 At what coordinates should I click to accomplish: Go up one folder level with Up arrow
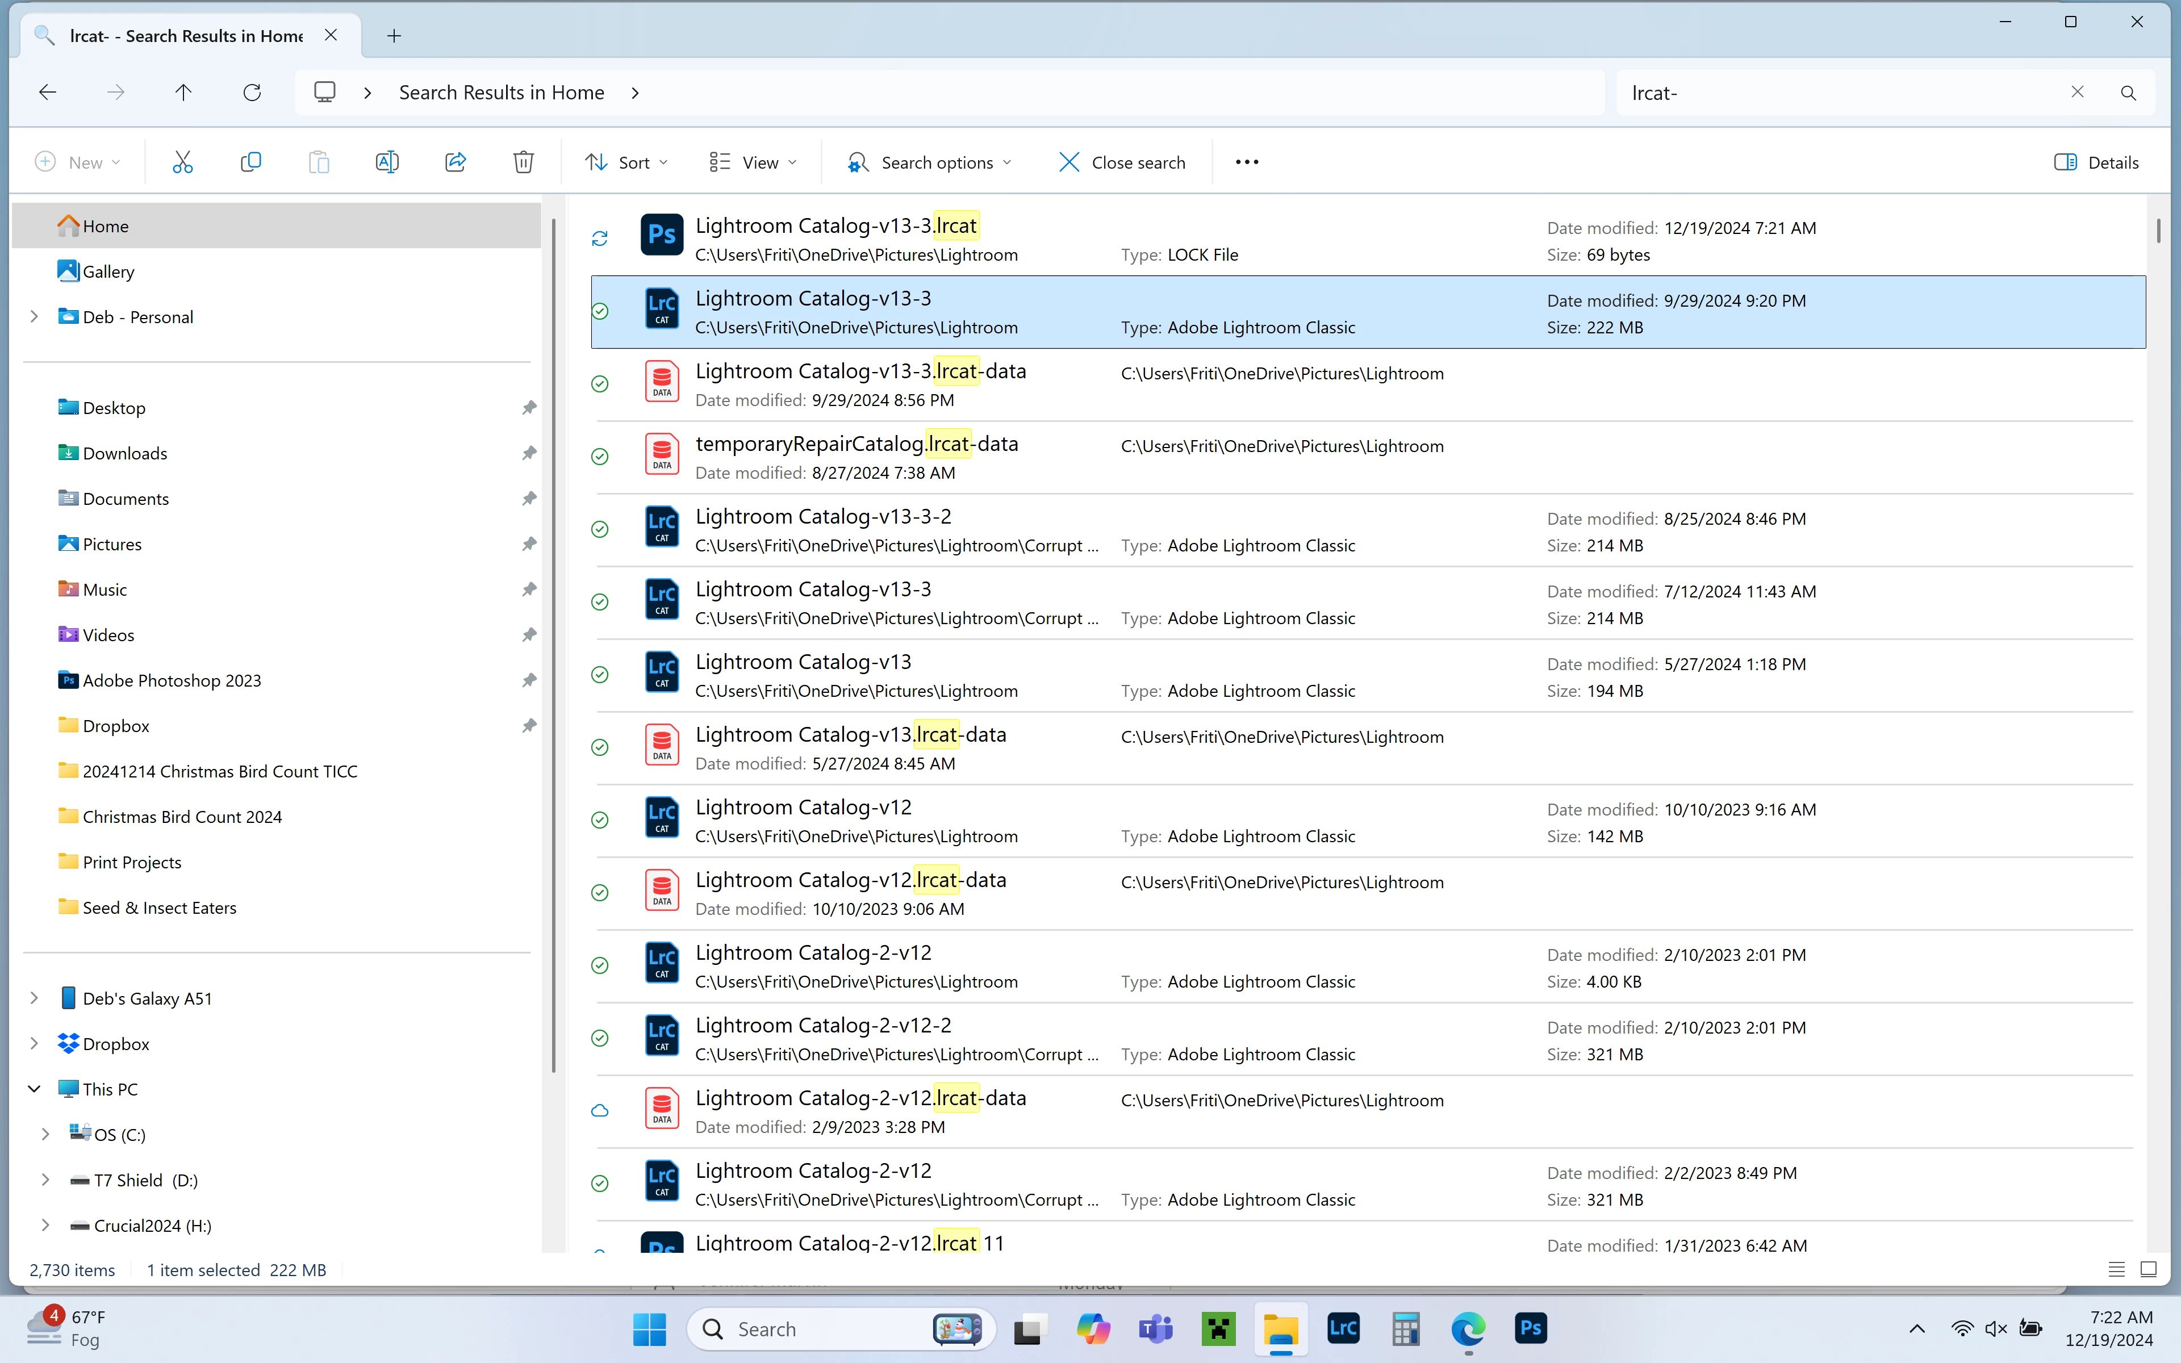[183, 92]
